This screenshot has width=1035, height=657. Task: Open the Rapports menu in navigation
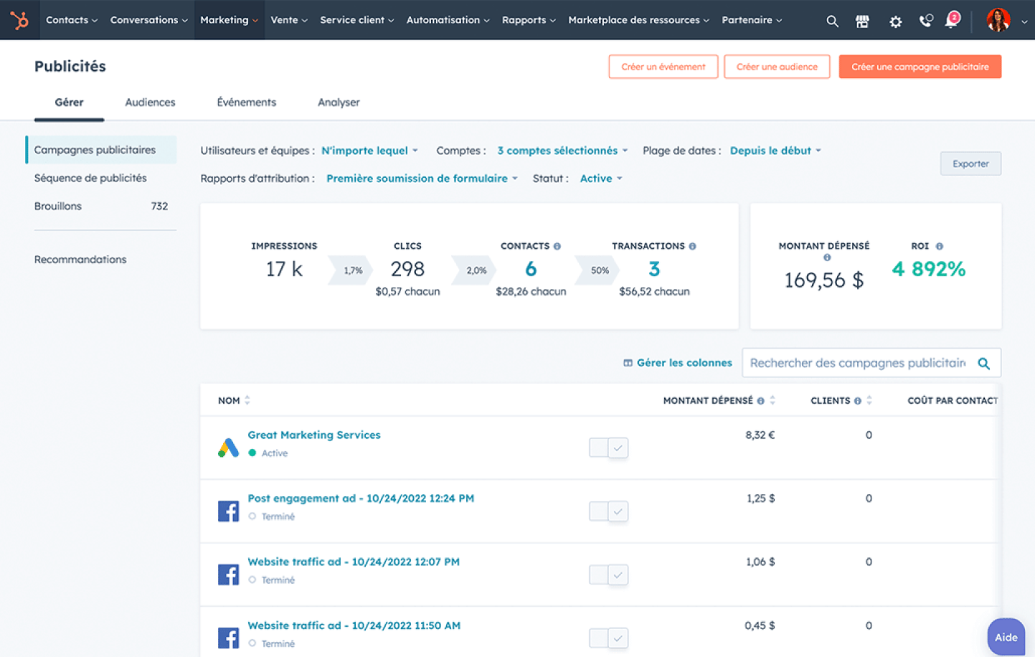tap(528, 20)
